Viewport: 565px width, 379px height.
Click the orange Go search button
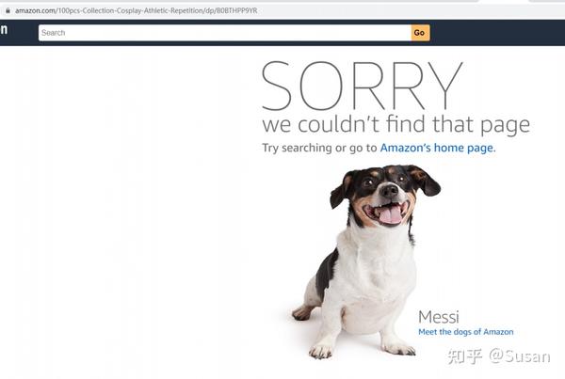(x=420, y=33)
